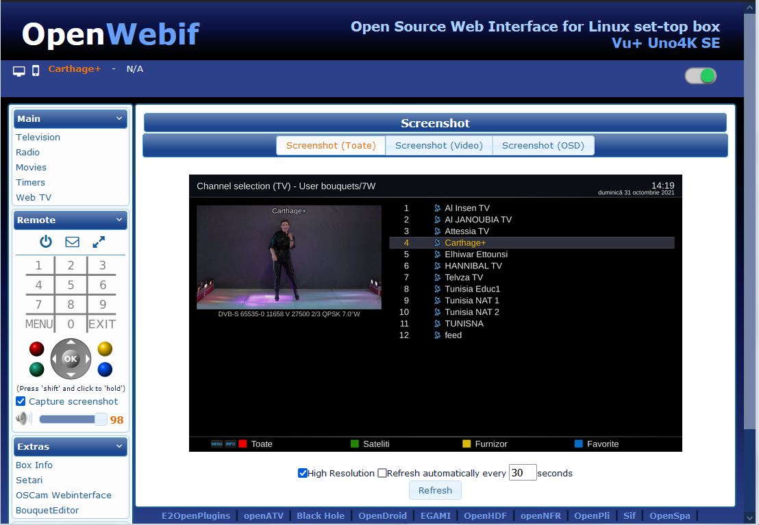This screenshot has height=525, width=759.
Task: Click the OpenWebif logo
Action: 111,34
